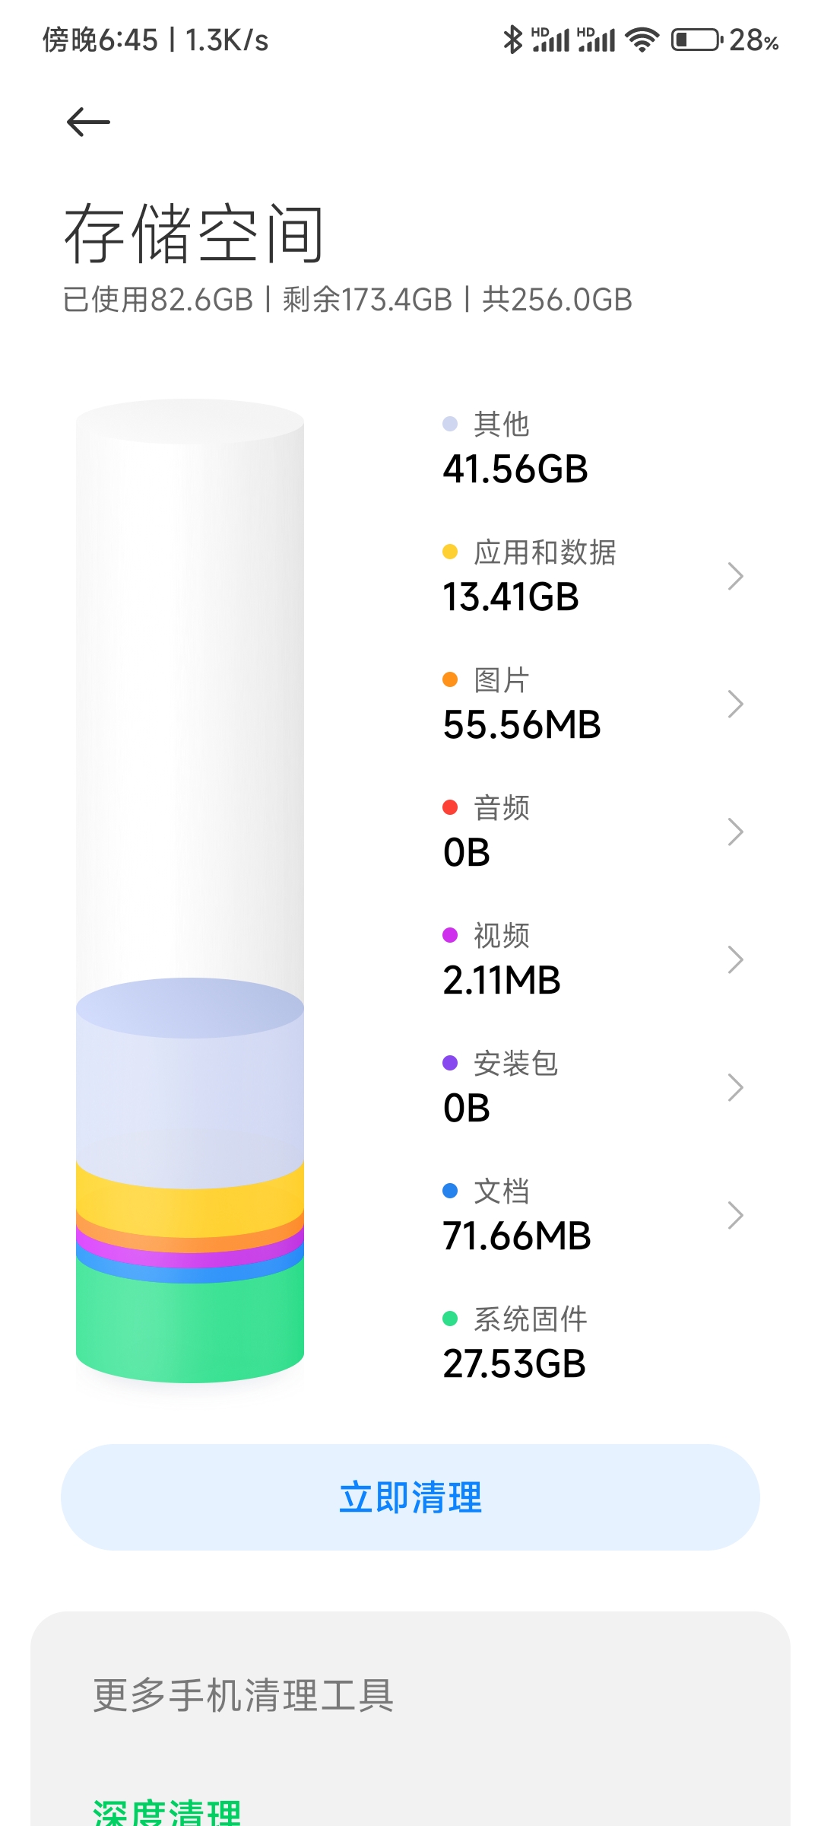The image size is (821, 1826).
Task: Tap the blue dot beside 文档
Action: (x=450, y=1191)
